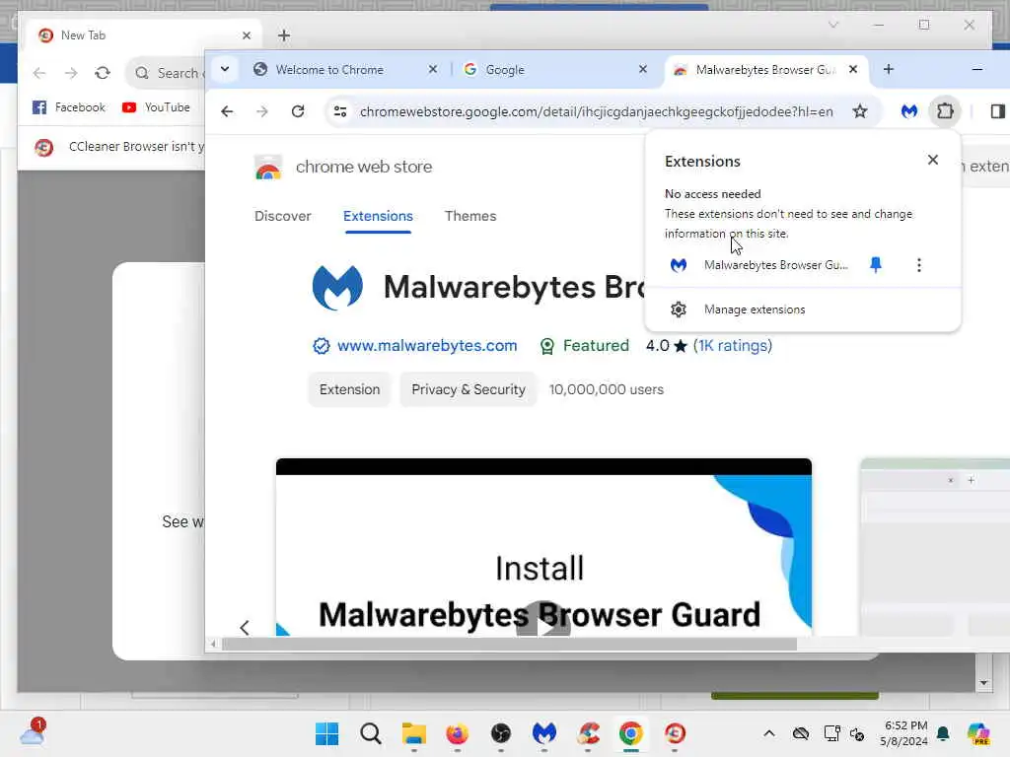Open more options for Malwarebytes Browser Guard extension
The image size is (1010, 757).
point(919,264)
